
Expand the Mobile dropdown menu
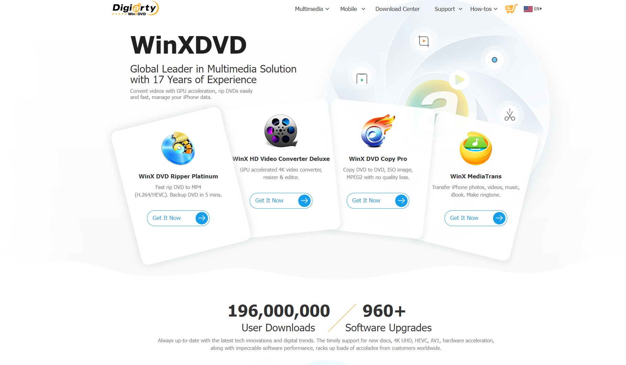(x=352, y=9)
